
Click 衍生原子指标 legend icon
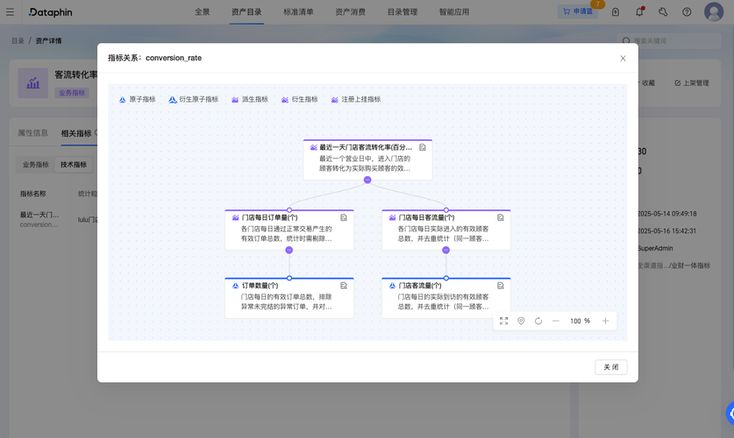pyautogui.click(x=172, y=100)
